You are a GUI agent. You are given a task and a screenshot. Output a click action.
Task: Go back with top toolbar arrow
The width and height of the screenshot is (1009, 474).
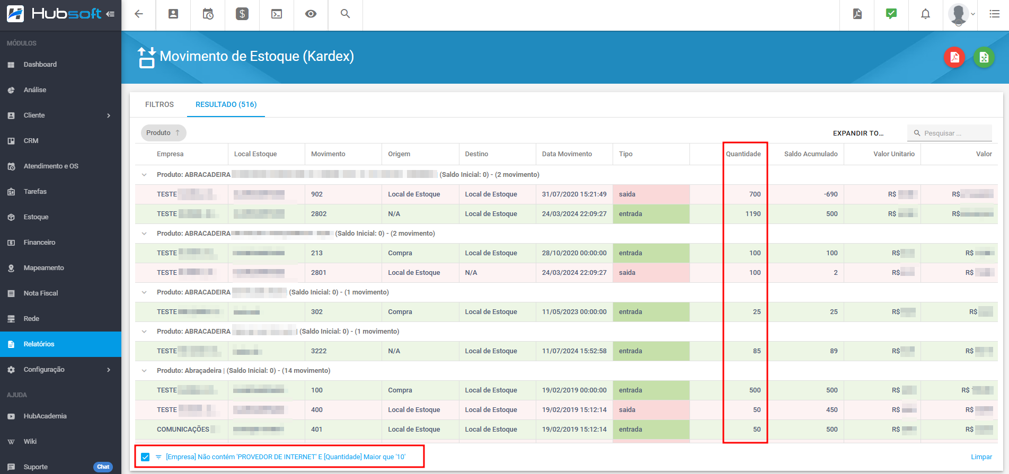click(x=139, y=14)
